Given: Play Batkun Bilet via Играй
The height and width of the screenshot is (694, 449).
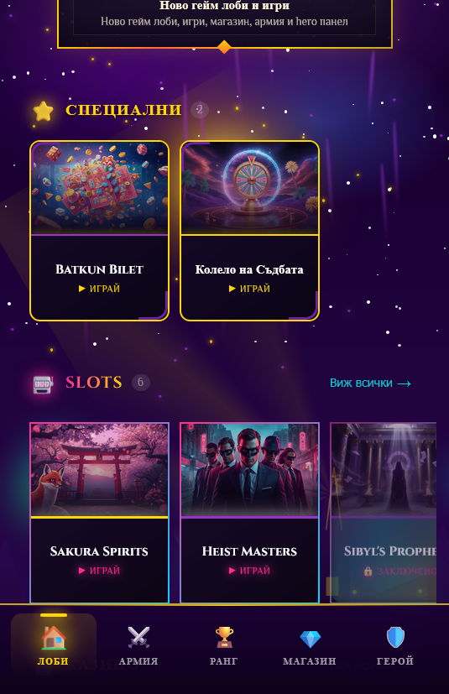Looking at the screenshot, I should tap(99, 289).
